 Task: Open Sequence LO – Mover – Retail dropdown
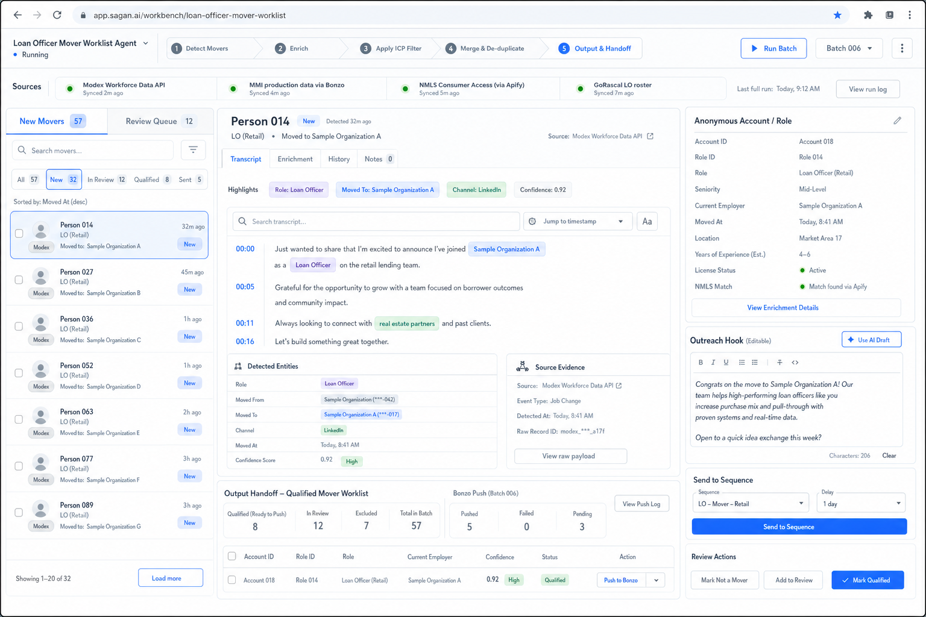(x=751, y=503)
